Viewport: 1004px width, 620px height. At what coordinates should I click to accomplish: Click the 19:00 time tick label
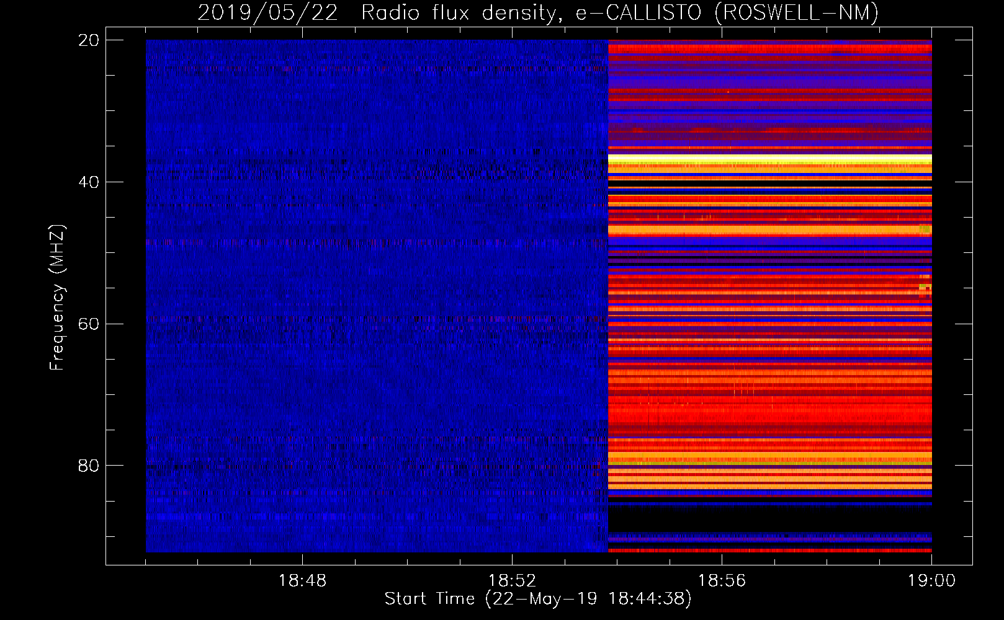(x=931, y=581)
